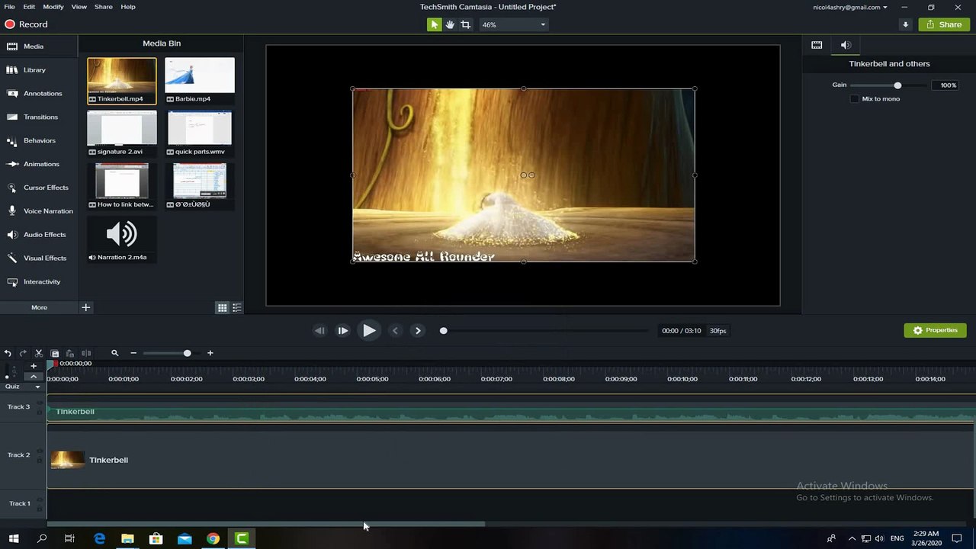
Task: Open the View menu
Action: [x=79, y=7]
